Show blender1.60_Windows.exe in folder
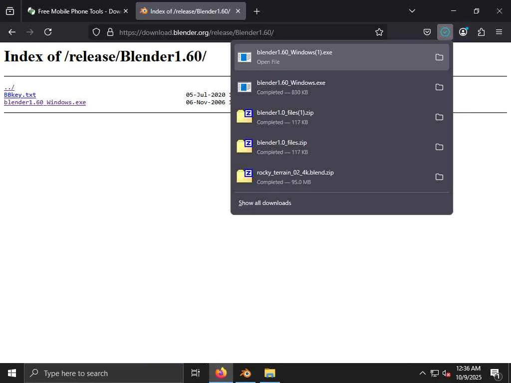Screen dimensions: 511x383 pyautogui.click(x=439, y=87)
